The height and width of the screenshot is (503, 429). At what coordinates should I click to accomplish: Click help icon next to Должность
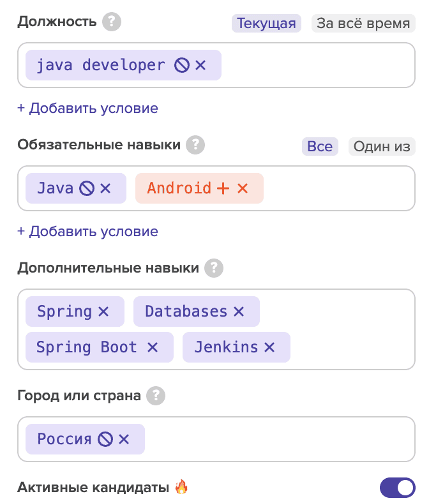[112, 22]
